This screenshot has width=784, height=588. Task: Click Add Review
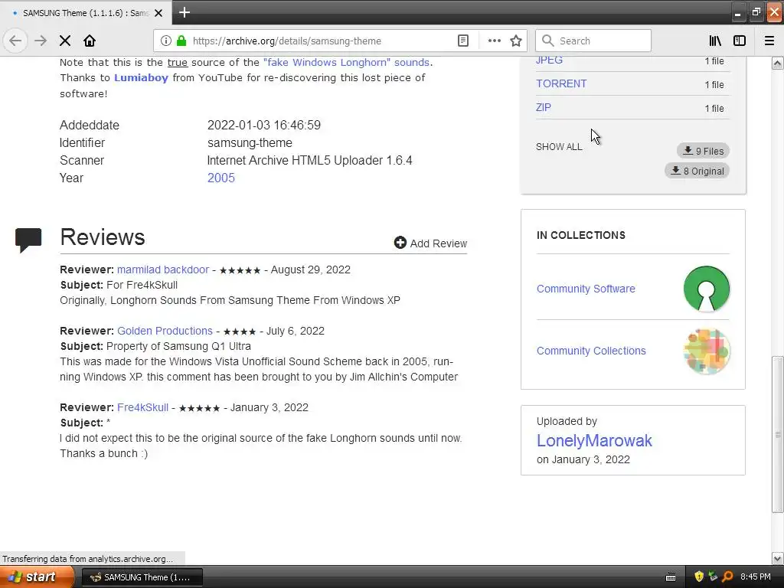430,243
